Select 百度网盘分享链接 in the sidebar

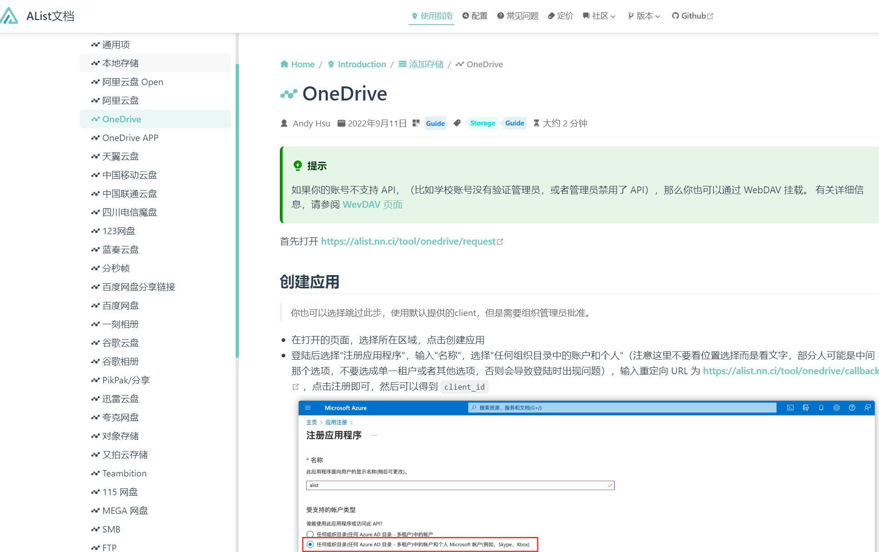coord(155,287)
